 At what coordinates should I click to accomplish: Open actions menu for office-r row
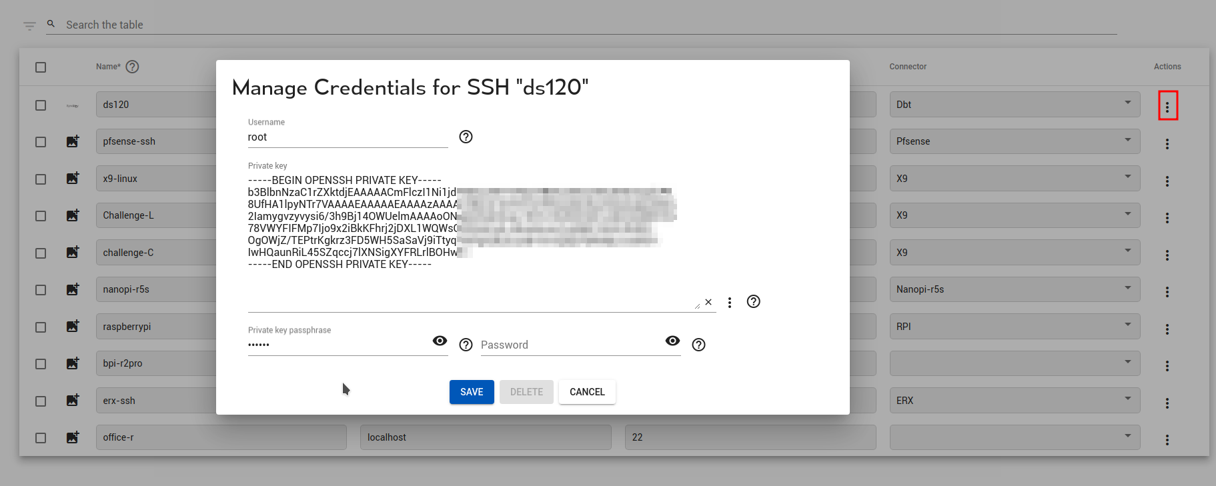tap(1167, 440)
